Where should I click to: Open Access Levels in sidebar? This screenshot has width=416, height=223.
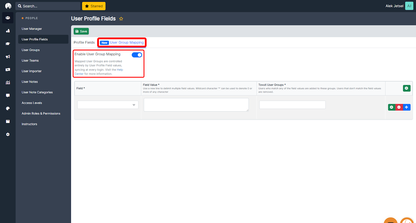[32, 103]
